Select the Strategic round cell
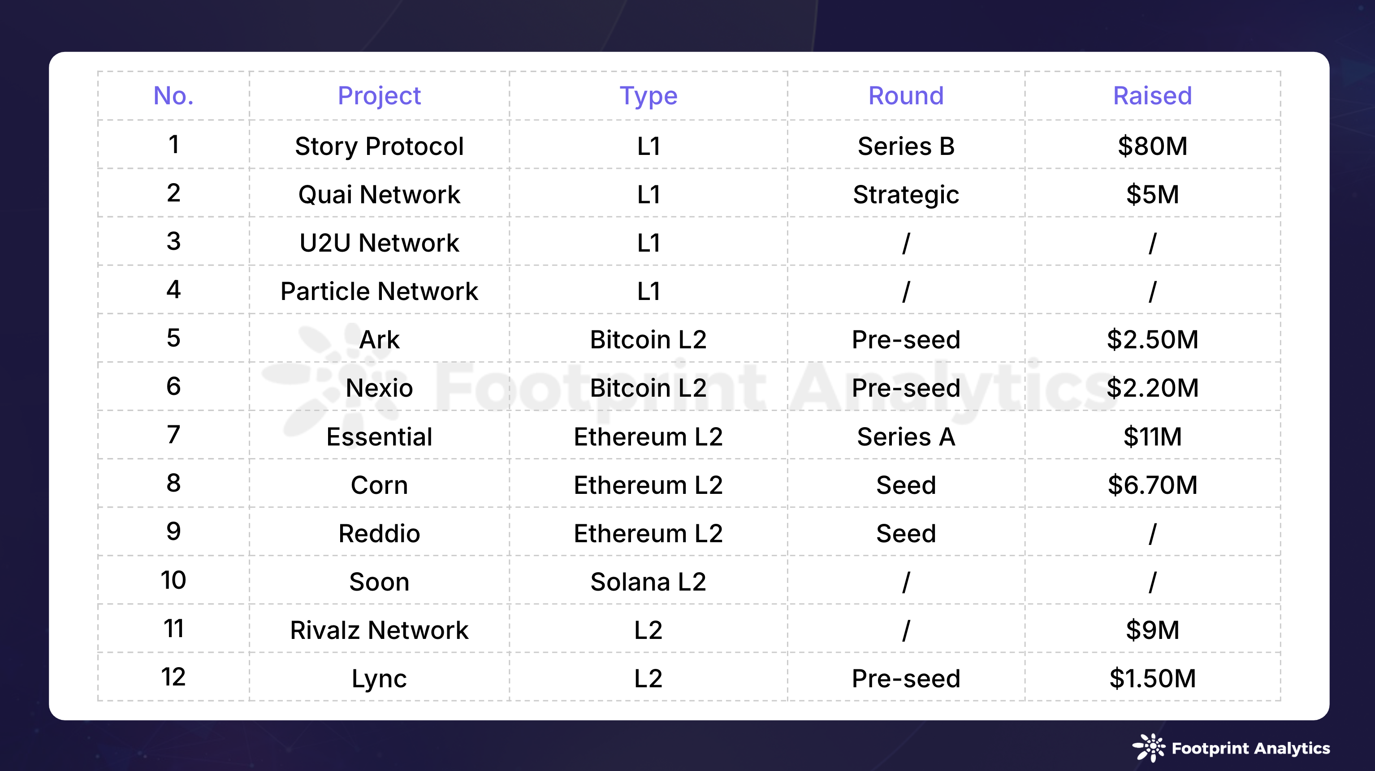The width and height of the screenshot is (1375, 771). 906,195
